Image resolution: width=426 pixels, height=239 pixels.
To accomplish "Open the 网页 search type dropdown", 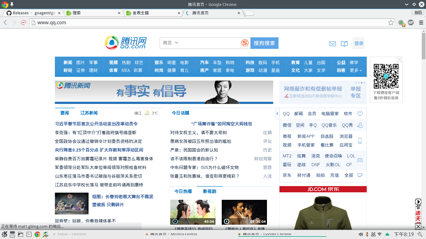I will 171,43.
